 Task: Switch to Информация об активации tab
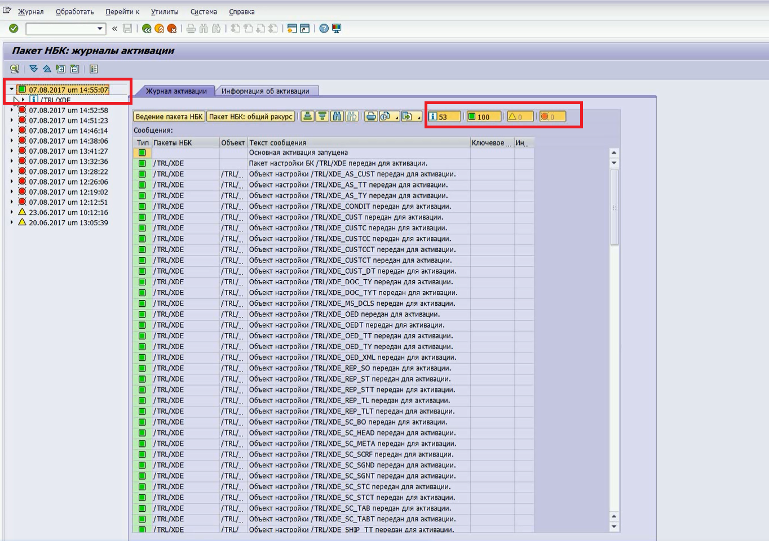point(265,91)
